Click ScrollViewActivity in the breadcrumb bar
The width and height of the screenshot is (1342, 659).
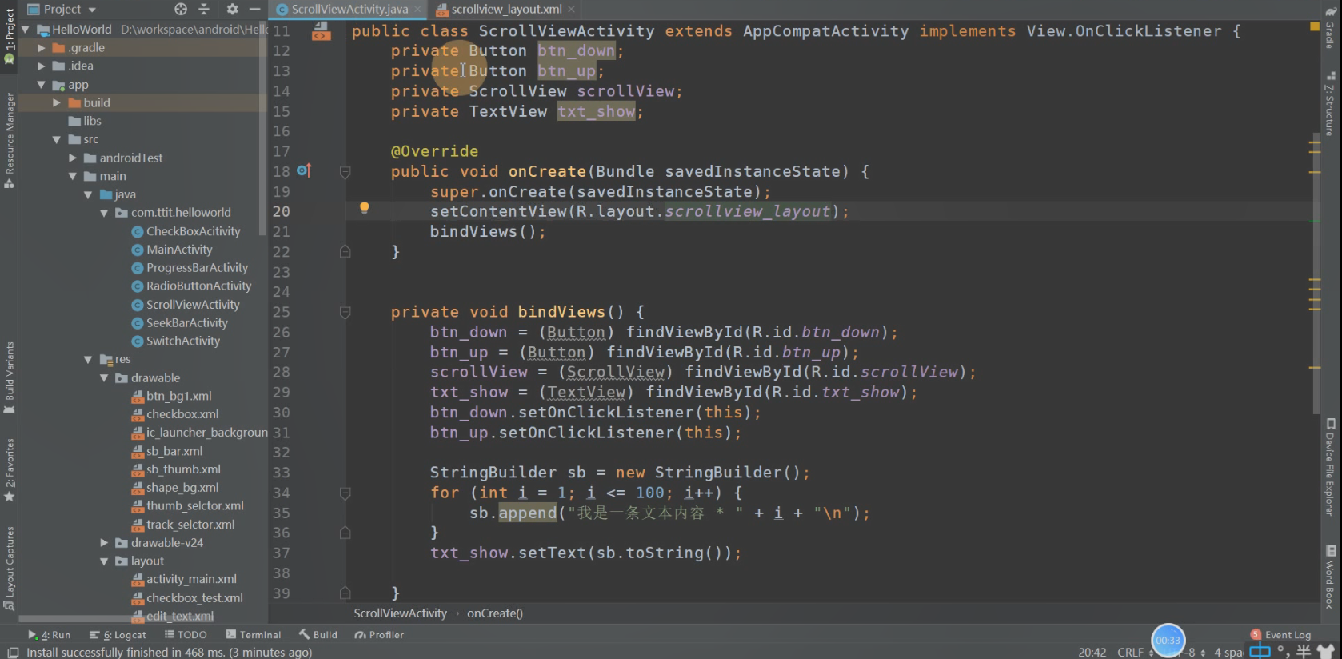[401, 613]
